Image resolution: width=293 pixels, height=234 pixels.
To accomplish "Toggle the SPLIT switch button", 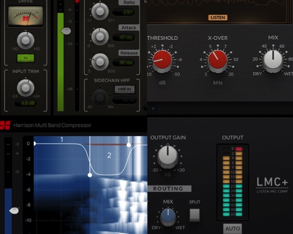I will click(x=195, y=215).
